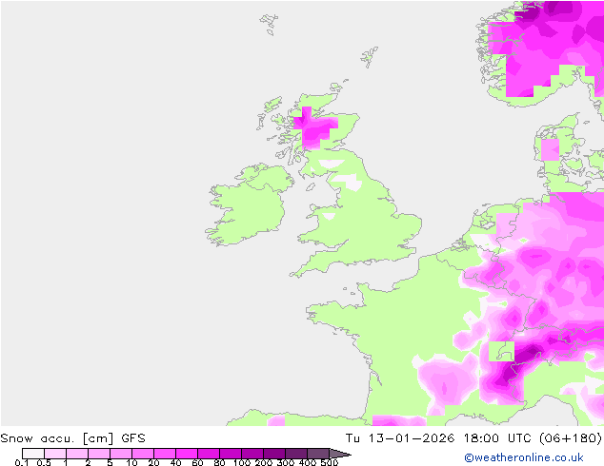The width and height of the screenshot is (604, 466).
Task: Click the '0.1' legend label
Action: 22,462
